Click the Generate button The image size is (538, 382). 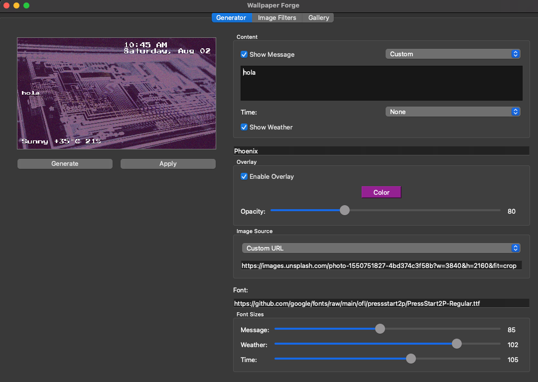(65, 163)
